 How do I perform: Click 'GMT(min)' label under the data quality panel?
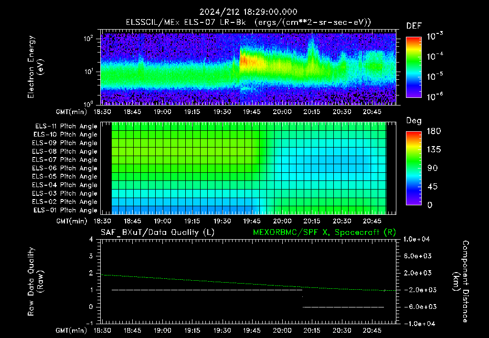pos(72,330)
